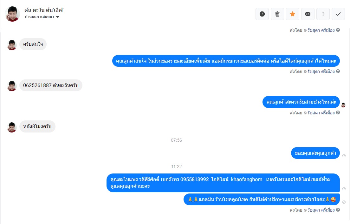
Task: Open the กำหนดการสนทนา label menu
Action: coord(39,17)
